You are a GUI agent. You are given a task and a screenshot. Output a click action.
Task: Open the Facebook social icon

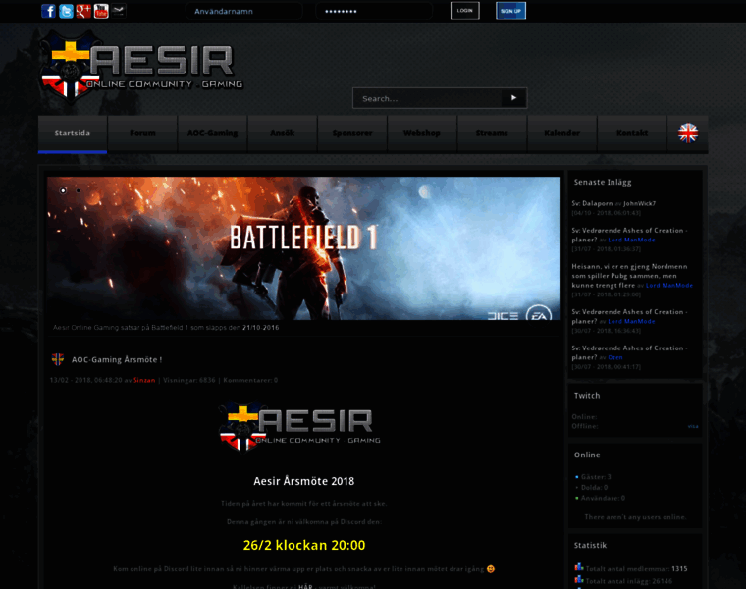point(48,11)
